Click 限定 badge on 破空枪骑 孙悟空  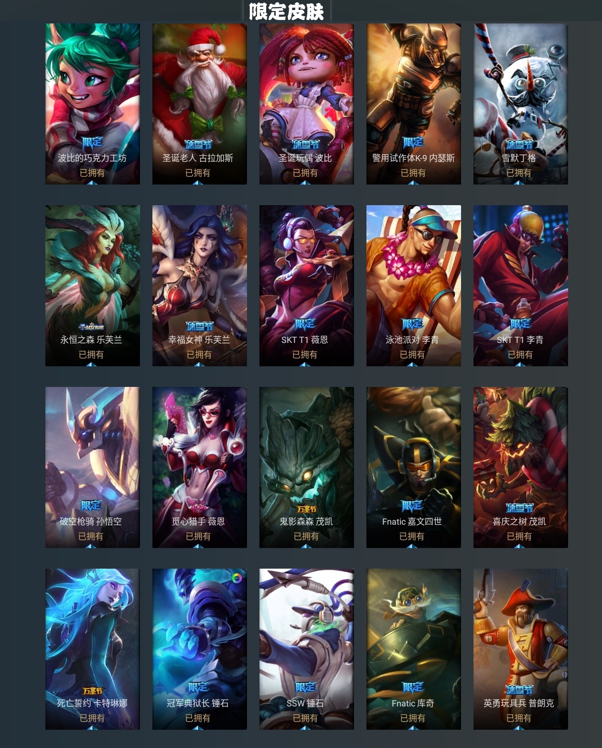point(91,506)
